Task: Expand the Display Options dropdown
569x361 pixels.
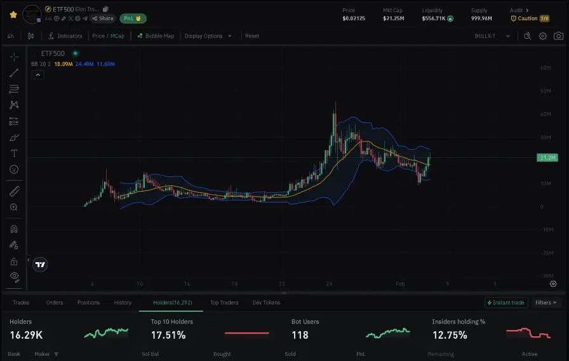Action: 208,36
